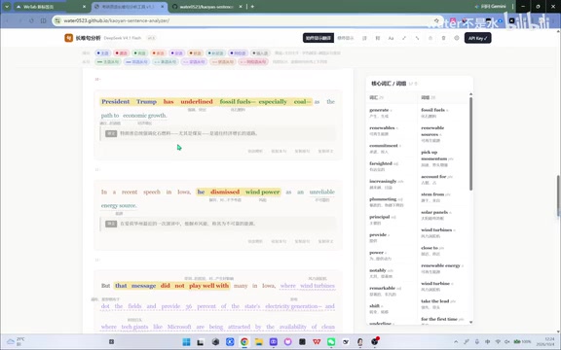Open the weather widget in the taskbar
561x350 pixels.
click(x=16, y=342)
